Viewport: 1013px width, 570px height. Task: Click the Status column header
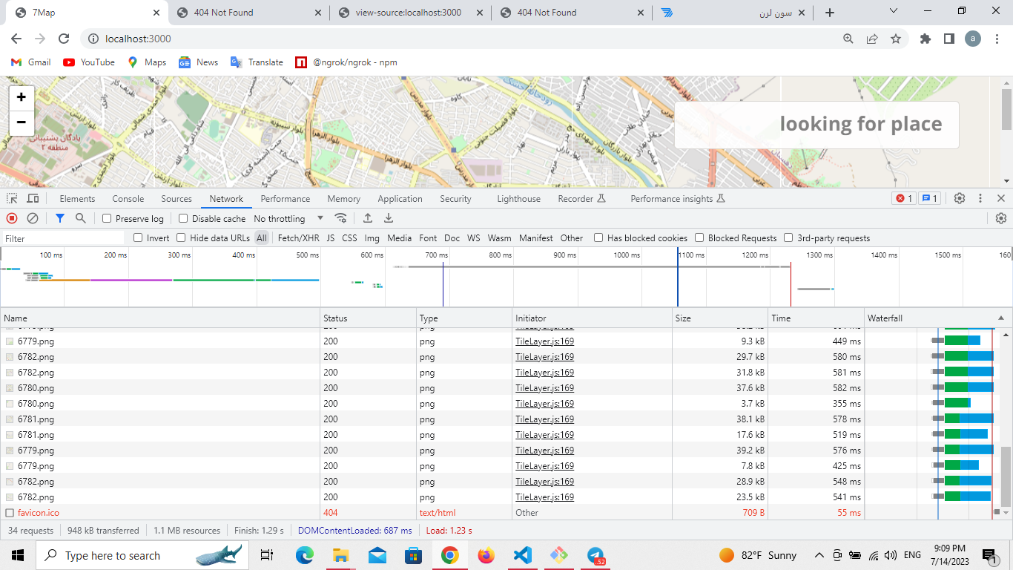[369, 318]
